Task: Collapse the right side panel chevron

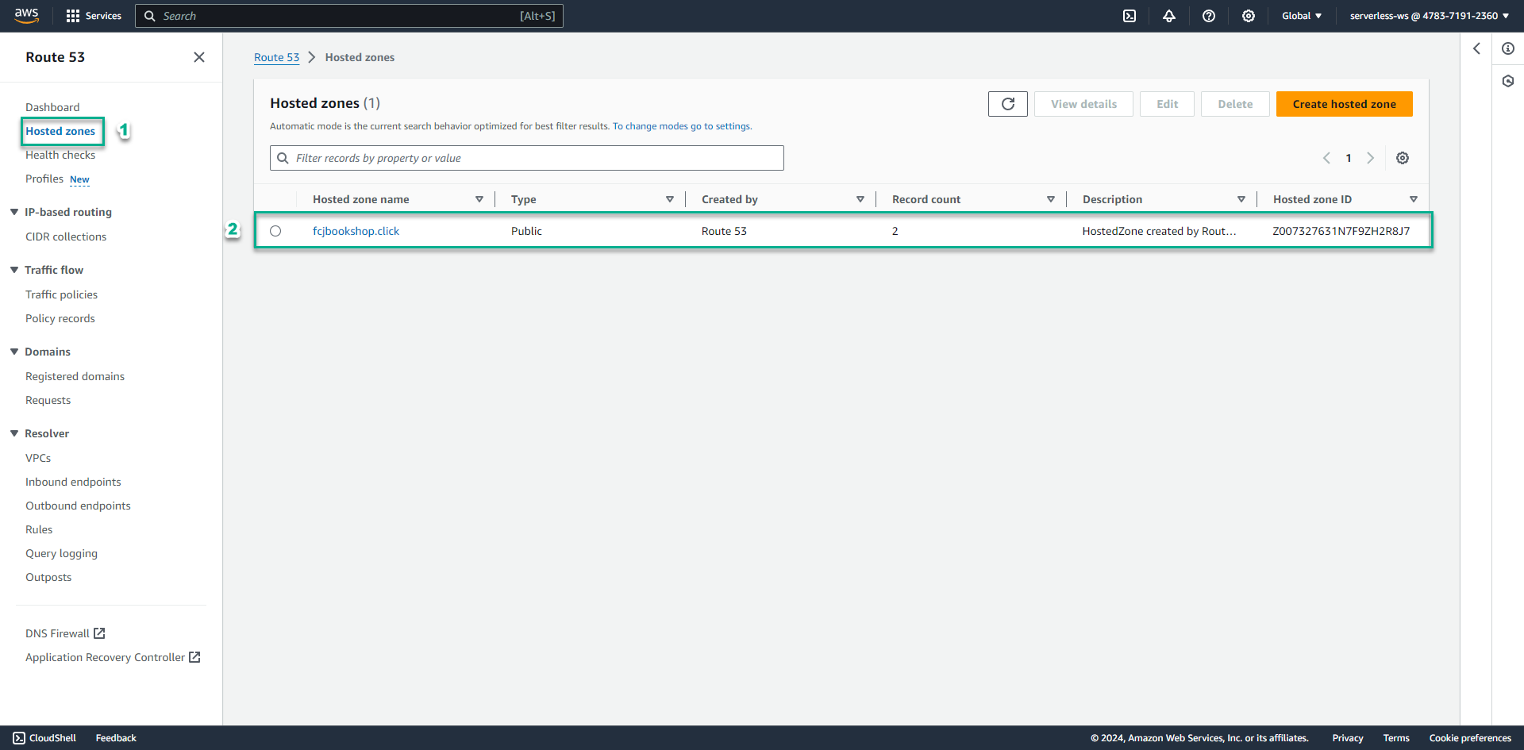Action: pos(1476,48)
